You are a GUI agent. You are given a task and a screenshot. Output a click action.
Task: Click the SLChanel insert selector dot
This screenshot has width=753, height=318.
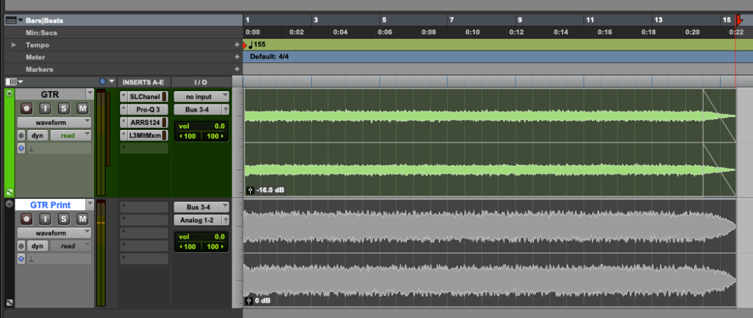click(124, 96)
